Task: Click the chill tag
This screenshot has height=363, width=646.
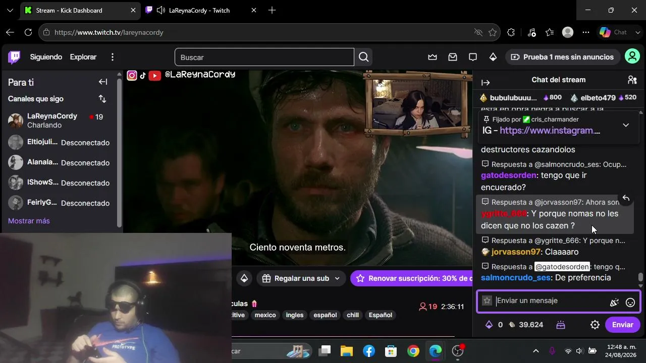Action: (353, 315)
